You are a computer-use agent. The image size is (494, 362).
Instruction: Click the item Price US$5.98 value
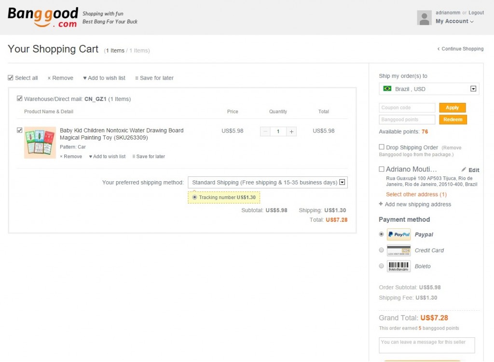tap(233, 130)
